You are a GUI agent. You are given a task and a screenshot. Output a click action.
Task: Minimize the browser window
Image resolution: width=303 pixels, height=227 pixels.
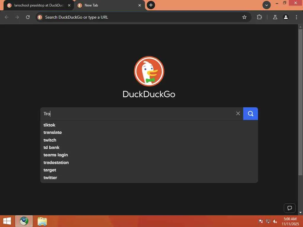[277, 3]
